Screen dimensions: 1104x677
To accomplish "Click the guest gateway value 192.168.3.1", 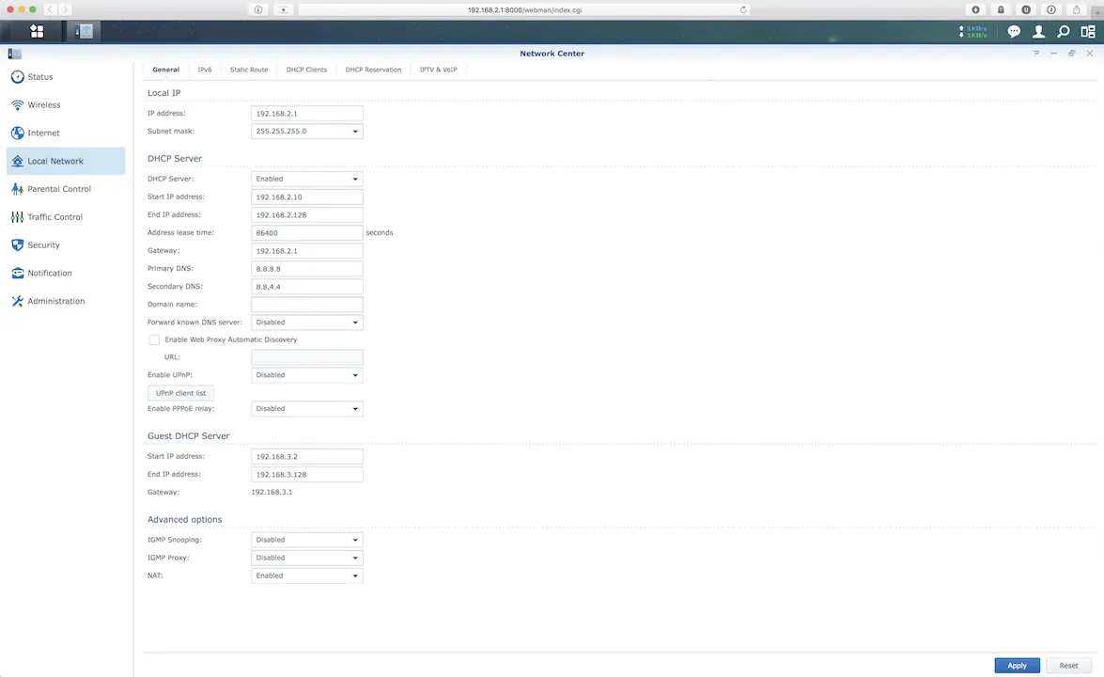I will tap(272, 493).
